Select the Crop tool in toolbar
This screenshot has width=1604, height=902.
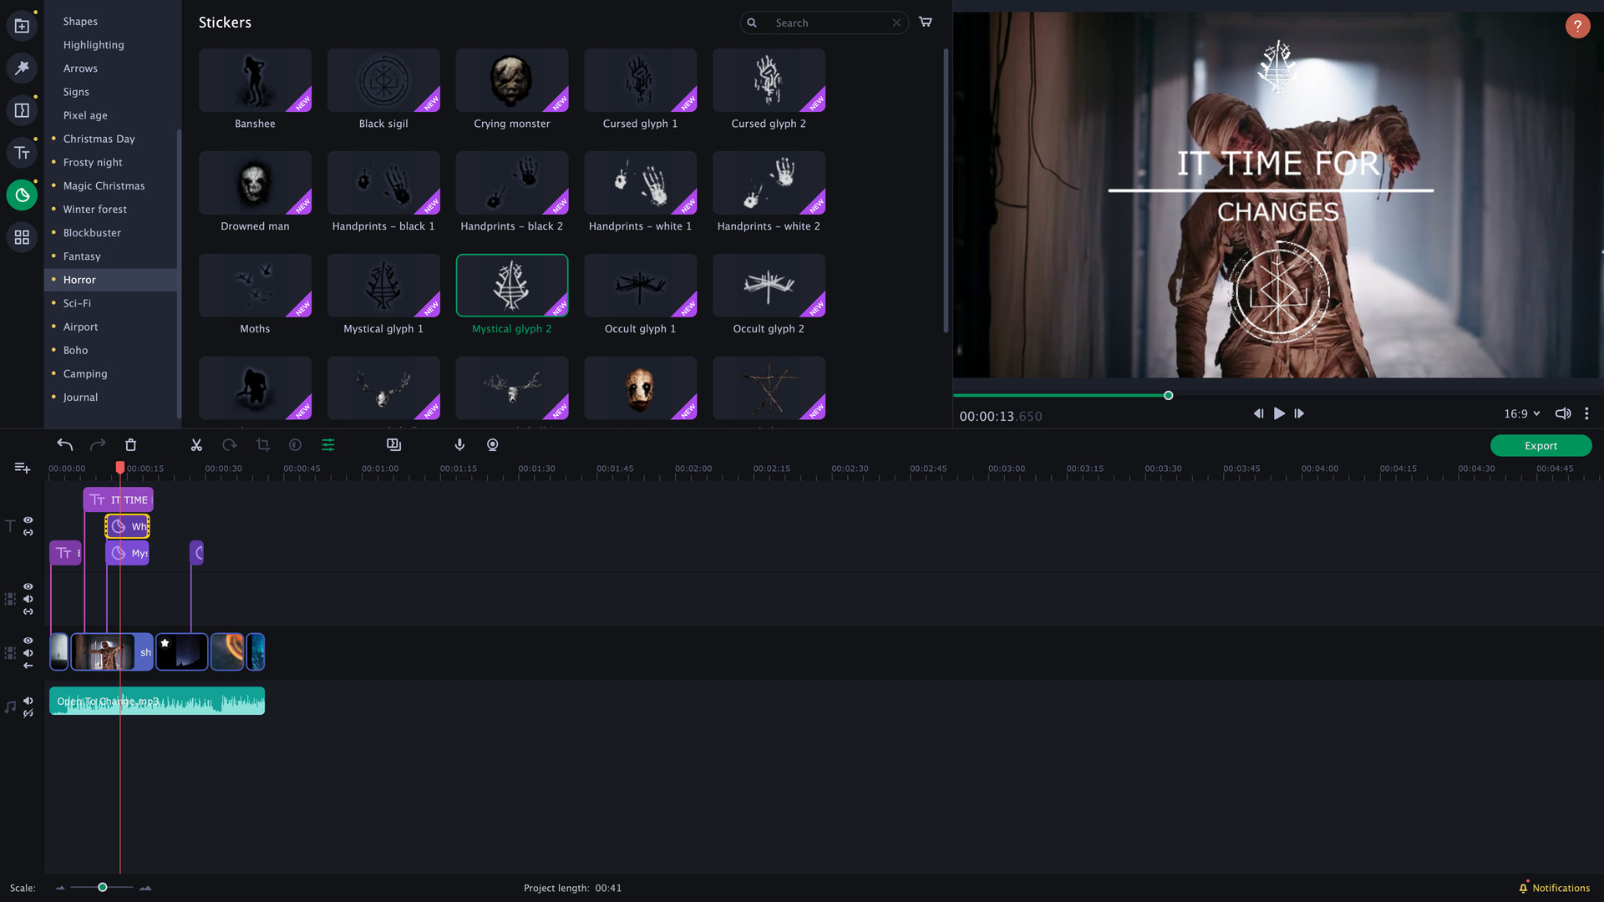click(262, 444)
